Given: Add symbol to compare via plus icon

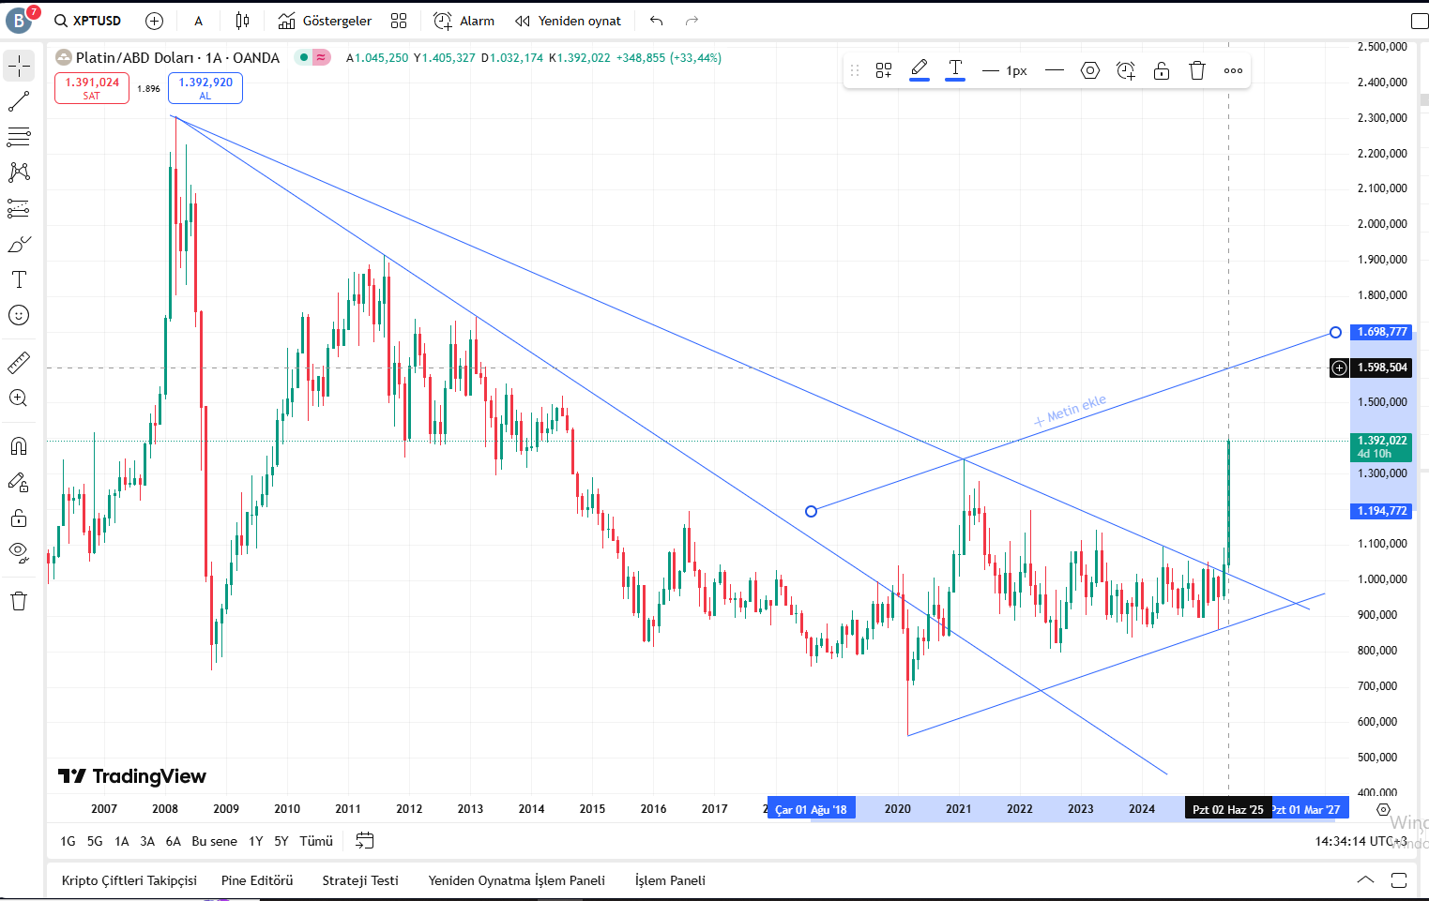Looking at the screenshot, I should [155, 21].
